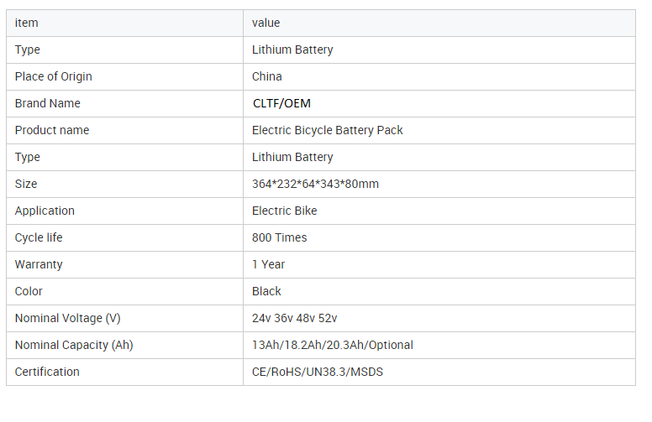652x422 pixels.
Task: Click the "800 Times" value
Action: click(280, 237)
